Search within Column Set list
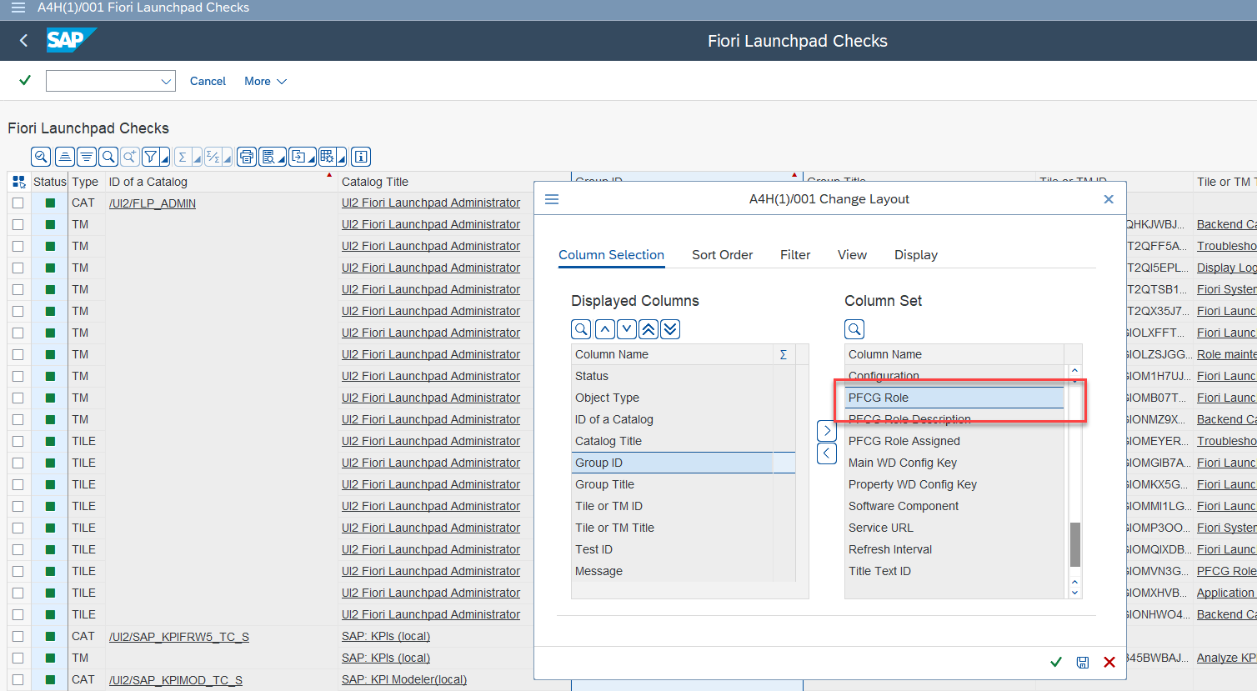This screenshot has width=1257, height=691. [x=854, y=329]
